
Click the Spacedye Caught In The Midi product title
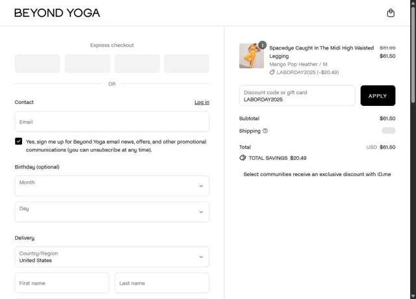(x=322, y=52)
